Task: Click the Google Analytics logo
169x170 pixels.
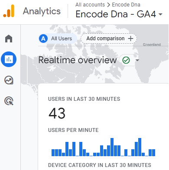Action: click(x=9, y=11)
